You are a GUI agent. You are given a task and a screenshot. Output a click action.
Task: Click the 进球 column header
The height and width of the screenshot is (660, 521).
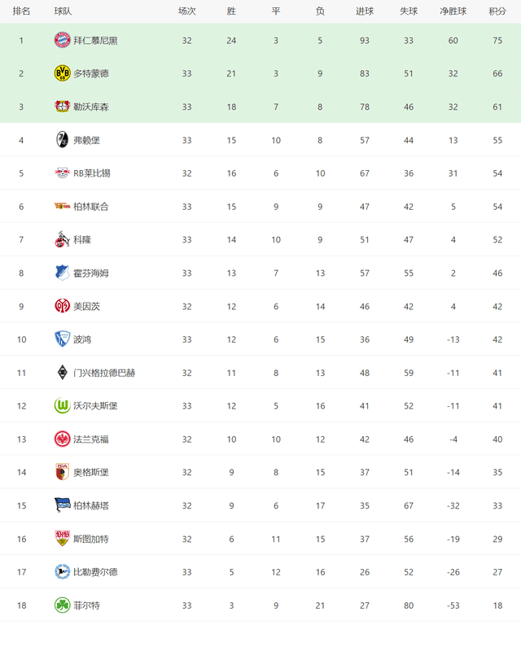[x=365, y=11]
